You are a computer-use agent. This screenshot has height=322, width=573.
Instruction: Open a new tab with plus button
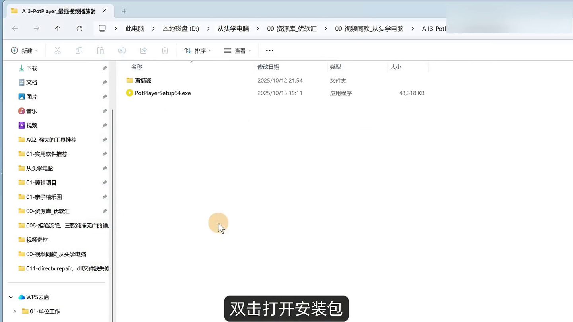(124, 11)
